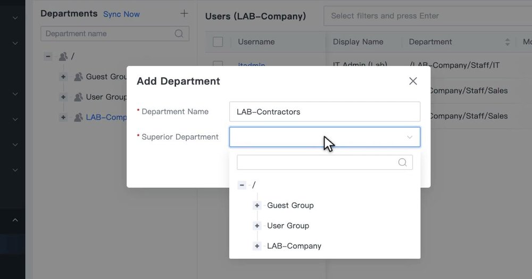The image size is (532, 279).
Task: Click the users filter search field
Action: pyautogui.click(x=428, y=16)
